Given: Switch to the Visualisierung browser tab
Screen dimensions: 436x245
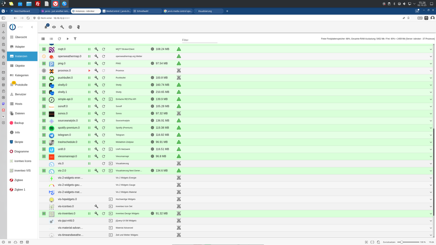Looking at the screenshot, I should point(208,11).
